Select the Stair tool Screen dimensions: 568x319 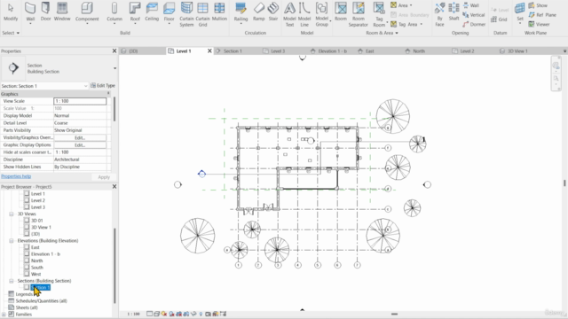tap(273, 12)
